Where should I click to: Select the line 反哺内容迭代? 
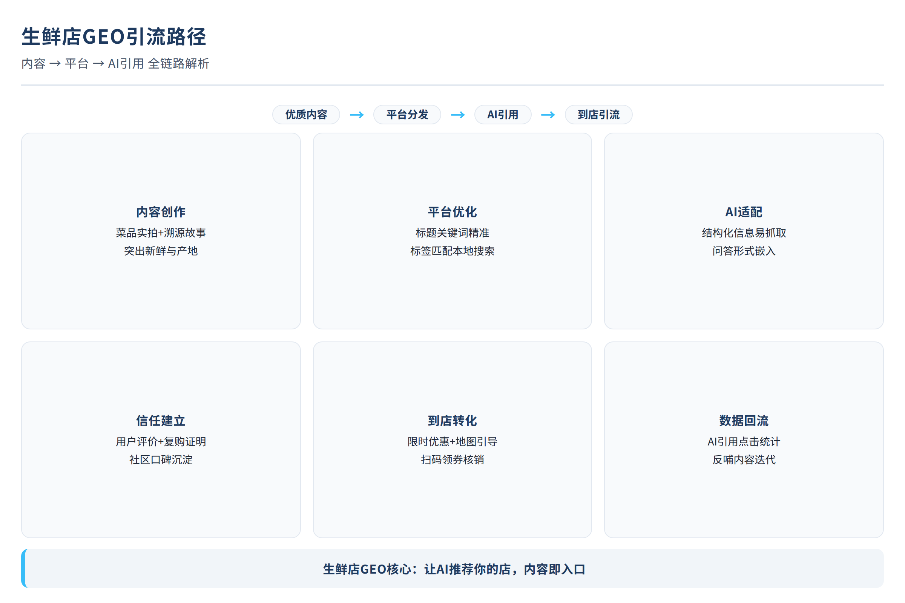pyautogui.click(x=743, y=459)
